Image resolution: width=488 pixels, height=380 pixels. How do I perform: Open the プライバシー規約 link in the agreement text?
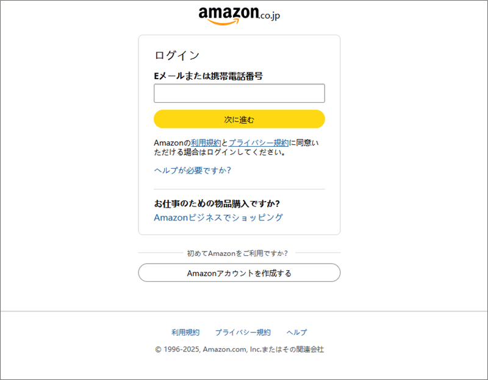[258, 142]
